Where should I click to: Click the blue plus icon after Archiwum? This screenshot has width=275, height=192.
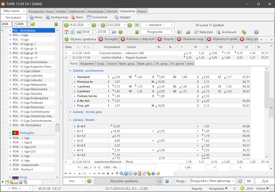pyautogui.click(x=256, y=32)
